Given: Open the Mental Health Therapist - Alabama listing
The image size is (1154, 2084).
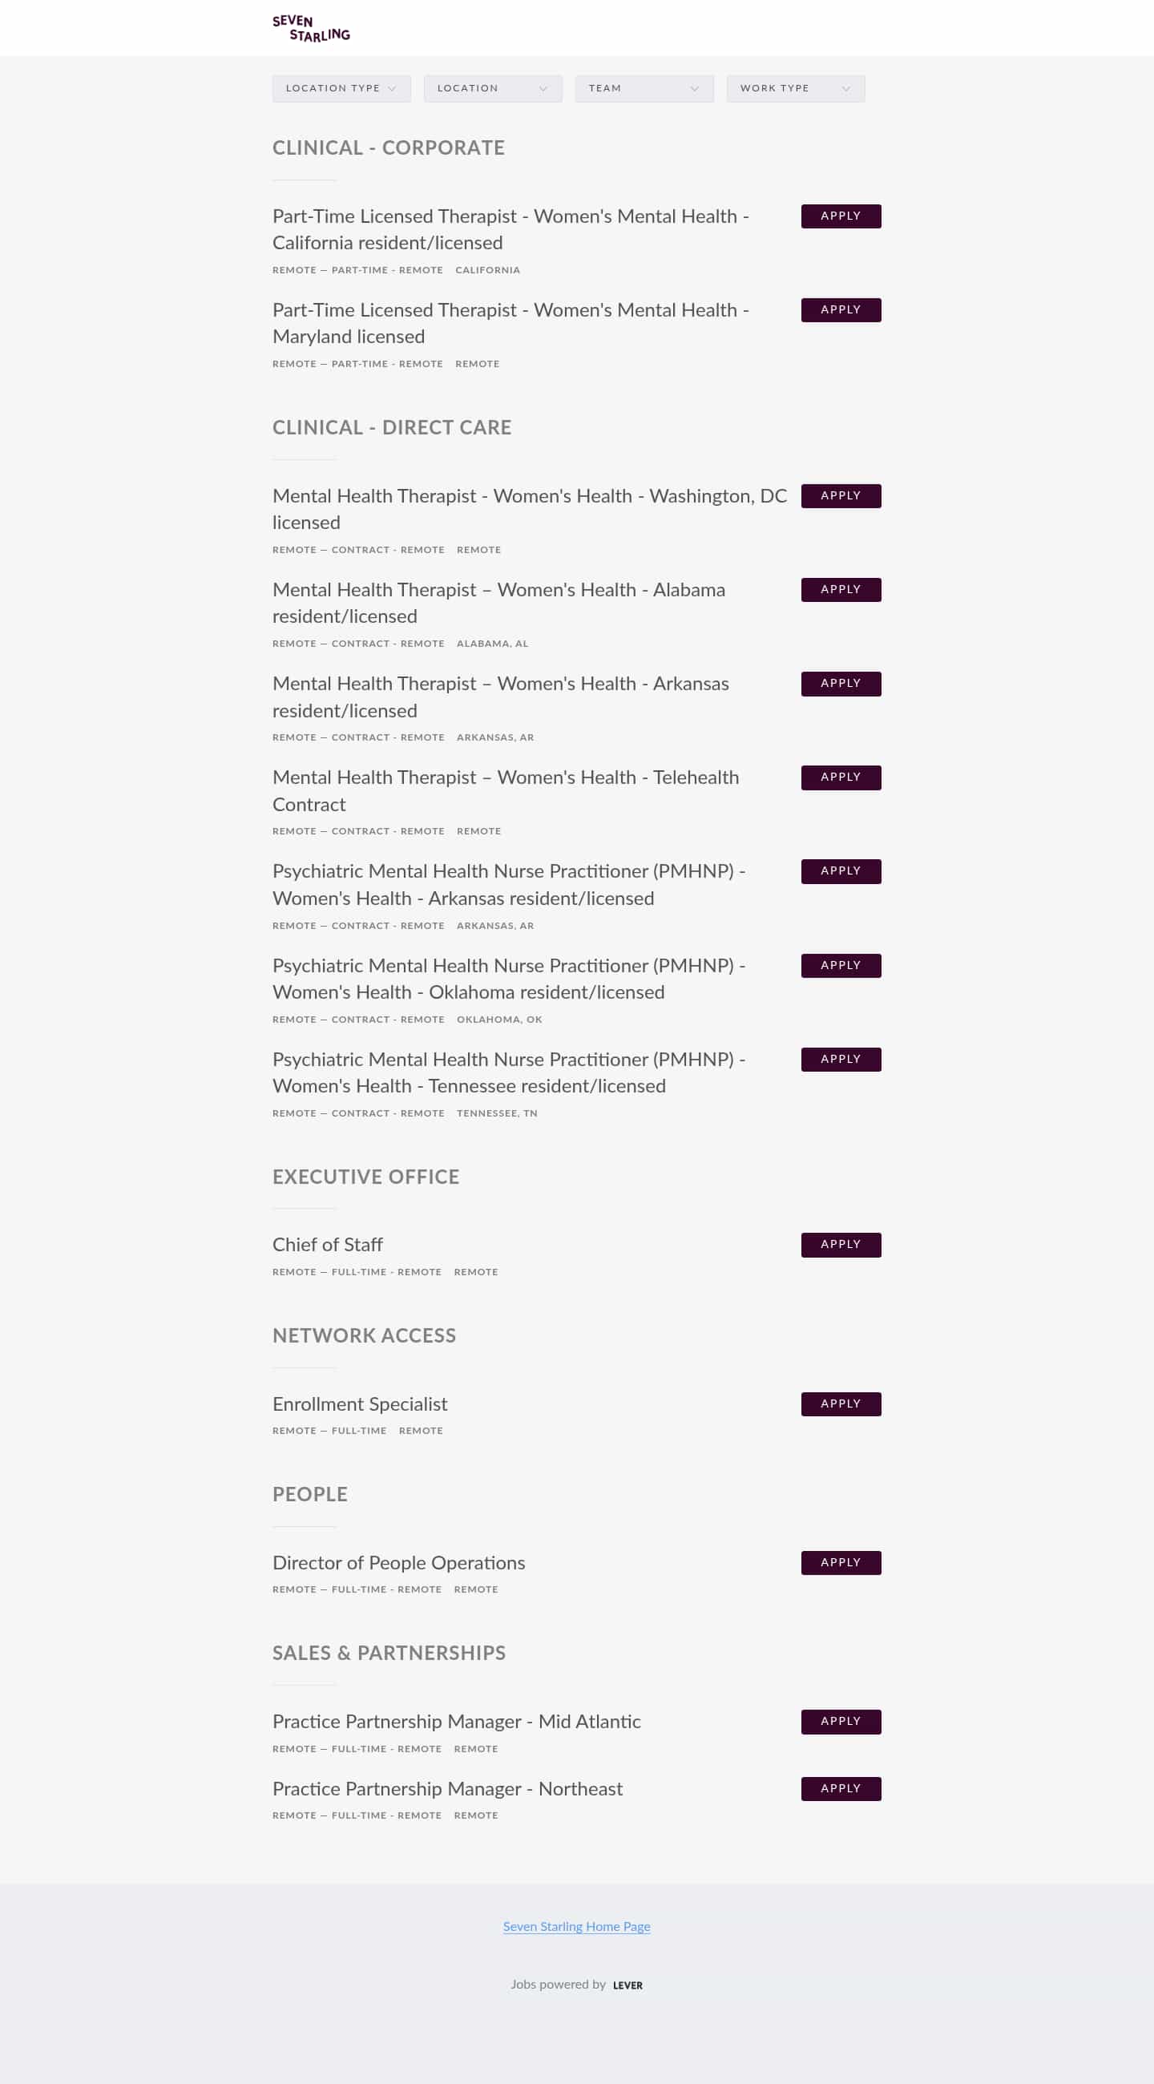Looking at the screenshot, I should [498, 603].
